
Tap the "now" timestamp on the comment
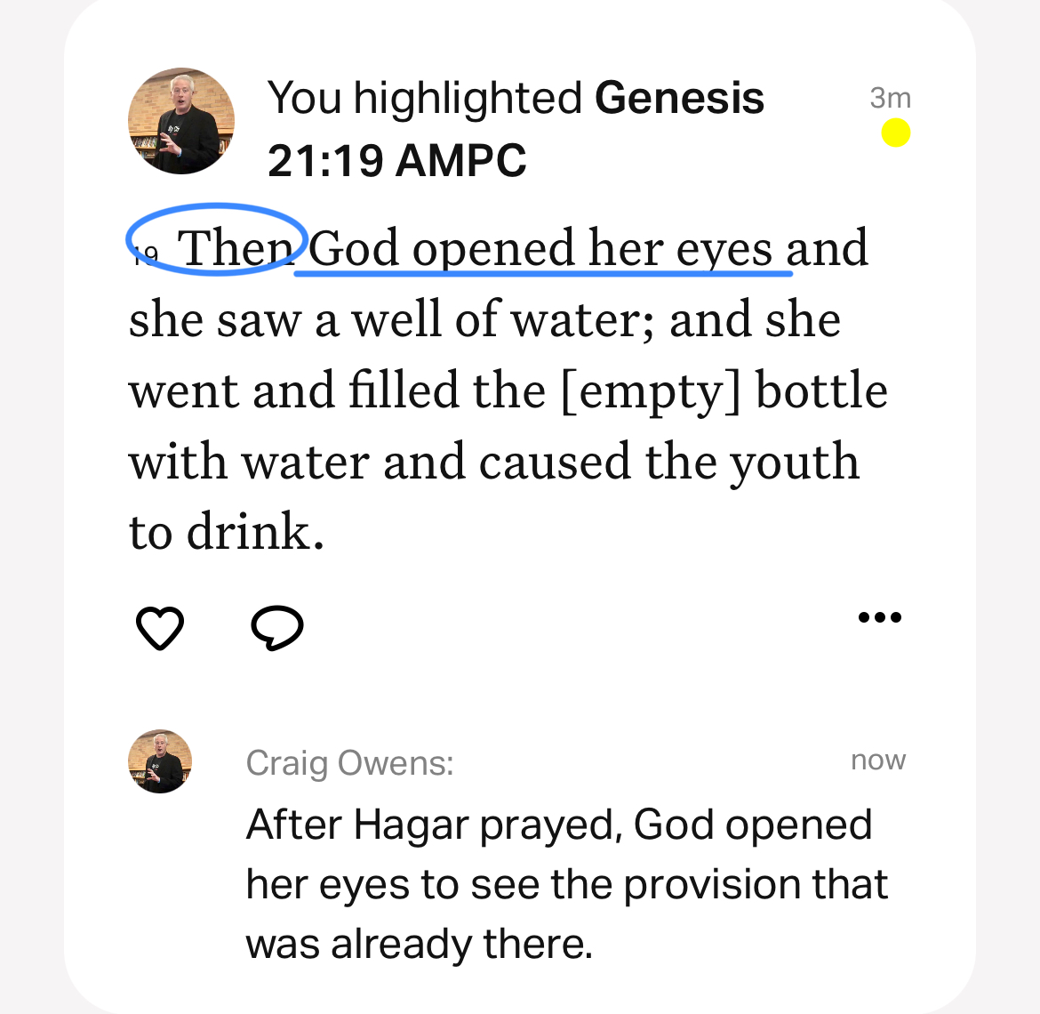tap(878, 760)
